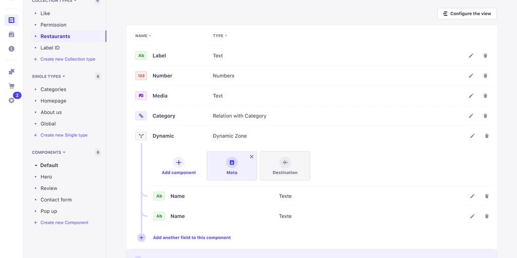This screenshot has height=258, width=517.
Task: Open Content-Type Builder icon in left rail
Action: tap(11, 20)
